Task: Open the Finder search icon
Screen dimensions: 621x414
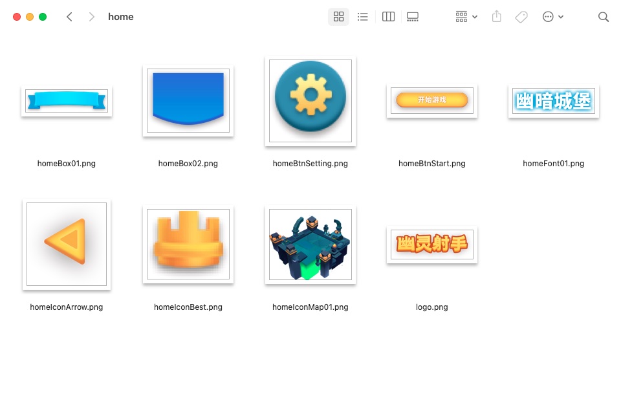Action: pyautogui.click(x=604, y=17)
